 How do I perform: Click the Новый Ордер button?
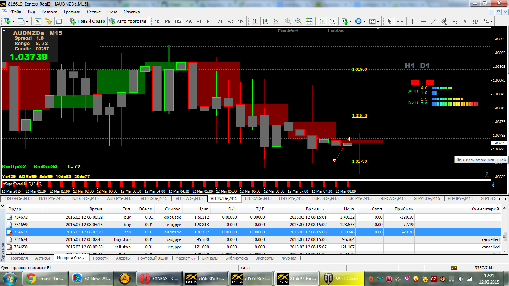[87, 21]
